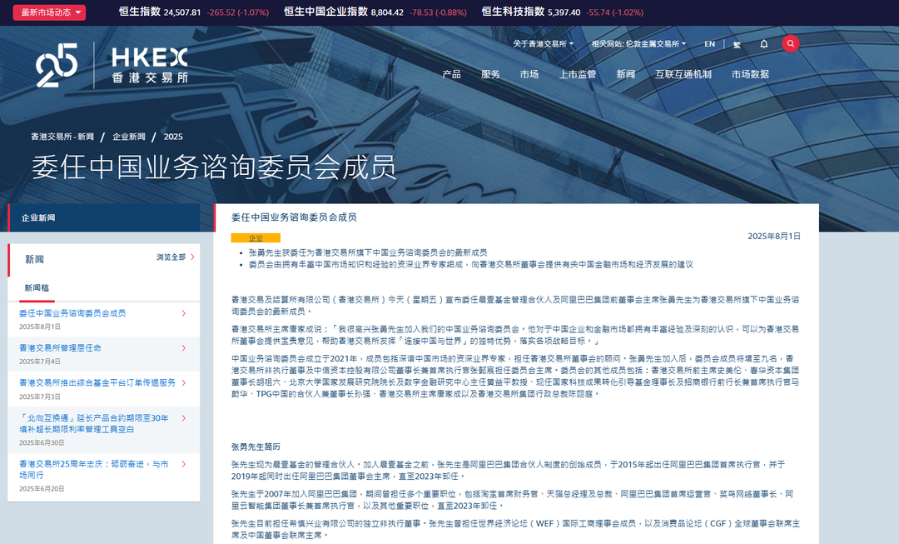Open news item 香港交易所管理层任命
Viewport: 899px width, 544px height.
point(60,347)
